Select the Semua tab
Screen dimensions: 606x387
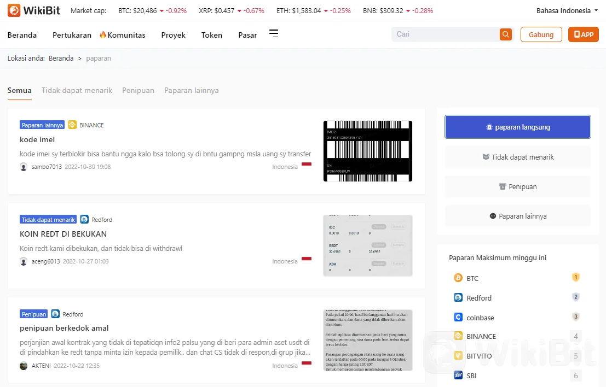19,90
